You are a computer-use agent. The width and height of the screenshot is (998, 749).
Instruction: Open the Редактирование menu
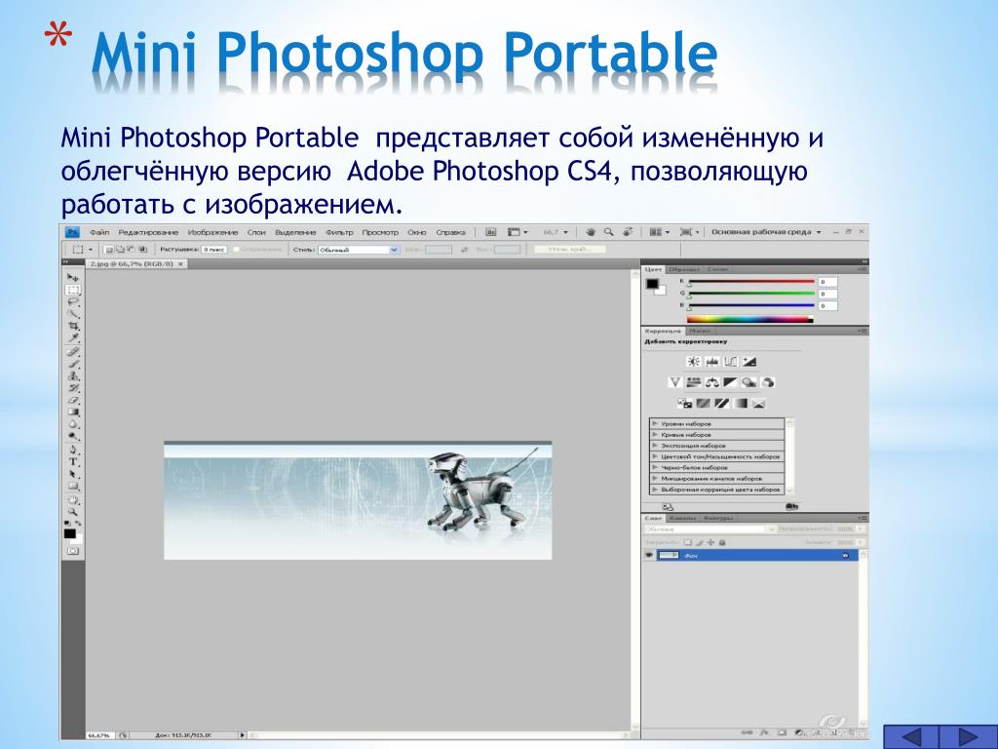[148, 232]
